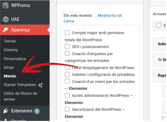Select 'Creació d'etiquetes per categoritzar' checkbox

[67, 54]
